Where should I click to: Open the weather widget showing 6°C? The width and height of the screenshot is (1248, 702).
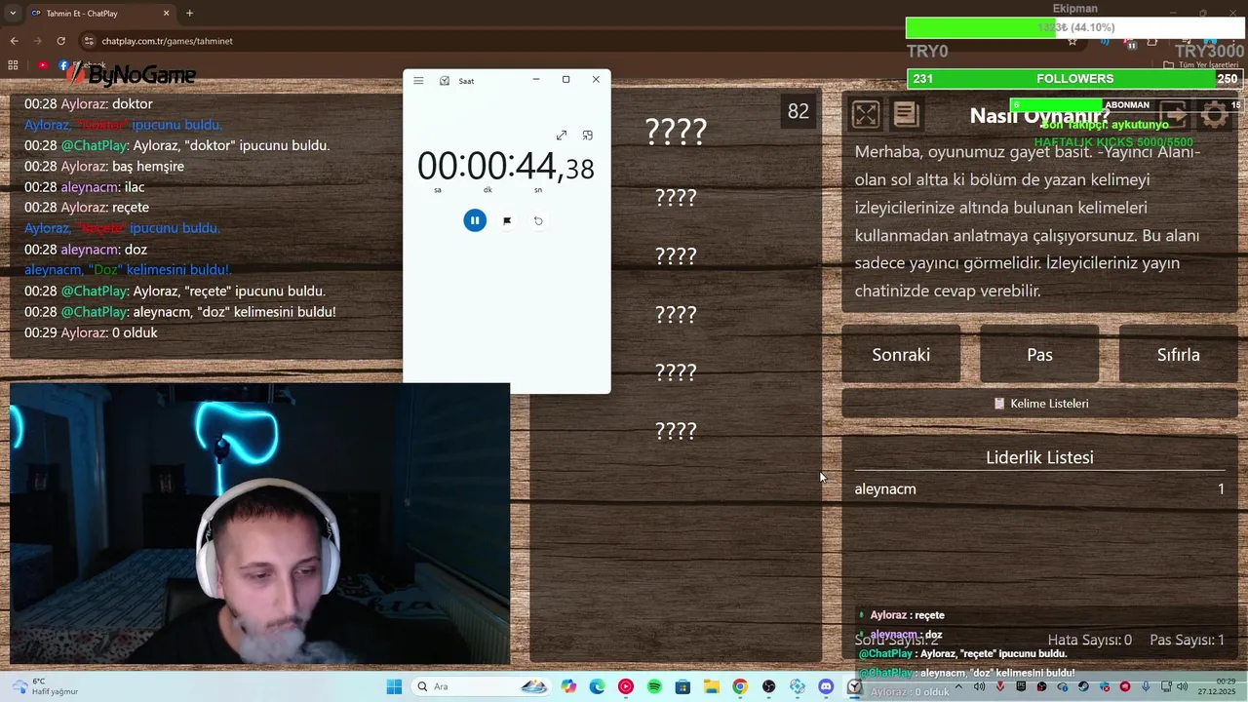point(44,686)
